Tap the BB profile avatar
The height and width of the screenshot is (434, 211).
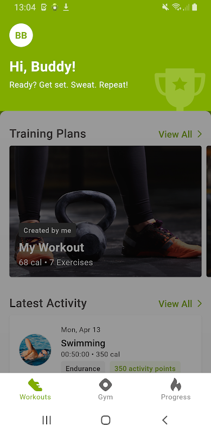[x=21, y=35]
